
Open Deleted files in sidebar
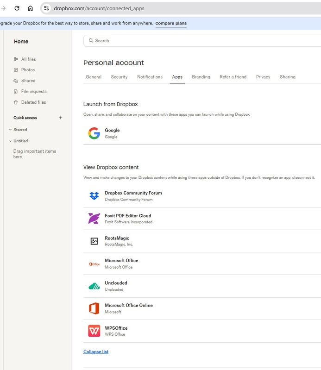[33, 102]
